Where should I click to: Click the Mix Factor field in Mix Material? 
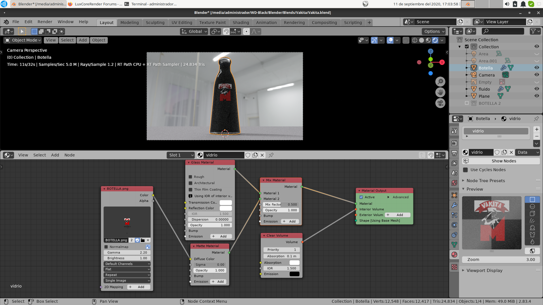tap(281, 204)
